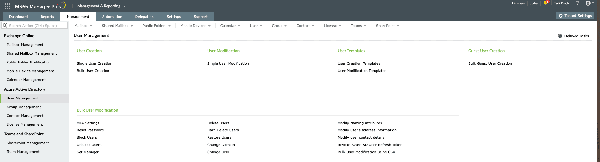Viewport: 600px width, 162px height.
Task: Open the Jobs link in header
Action: coord(534,3)
